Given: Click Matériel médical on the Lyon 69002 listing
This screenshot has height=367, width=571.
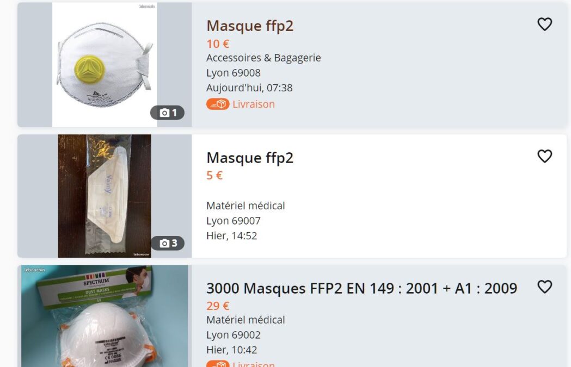Looking at the screenshot, I should pos(246,320).
